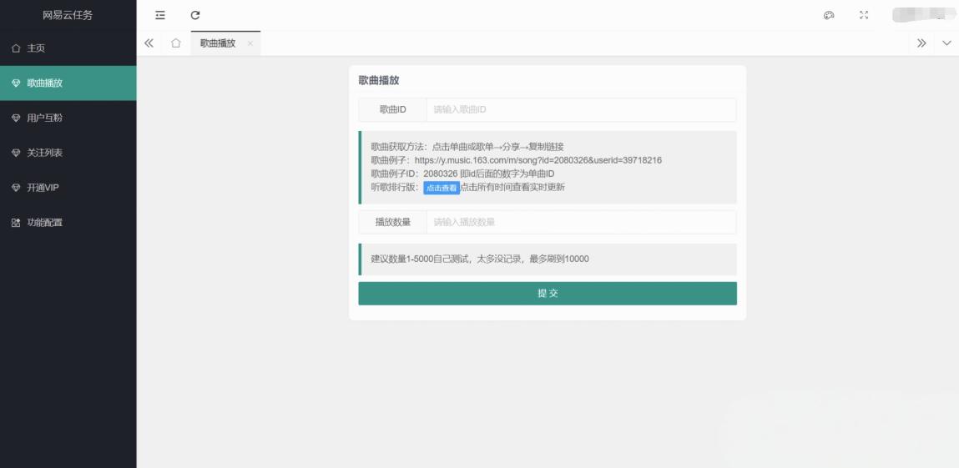
Task: Click the 歌曲例子ID: 2080326 line
Action: tap(463, 174)
